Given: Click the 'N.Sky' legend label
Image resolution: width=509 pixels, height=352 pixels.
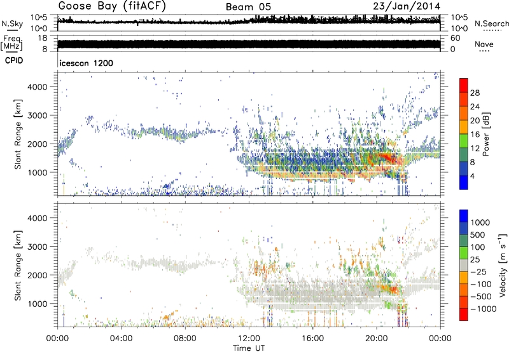Looking at the screenshot, I should click(x=12, y=24).
